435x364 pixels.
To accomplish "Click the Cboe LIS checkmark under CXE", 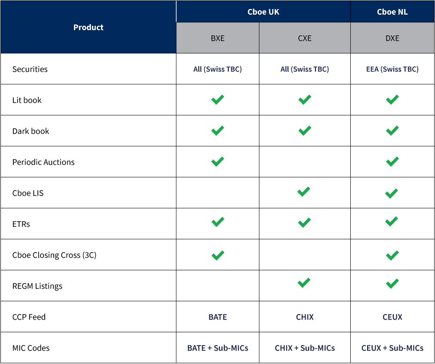I will [304, 192].
